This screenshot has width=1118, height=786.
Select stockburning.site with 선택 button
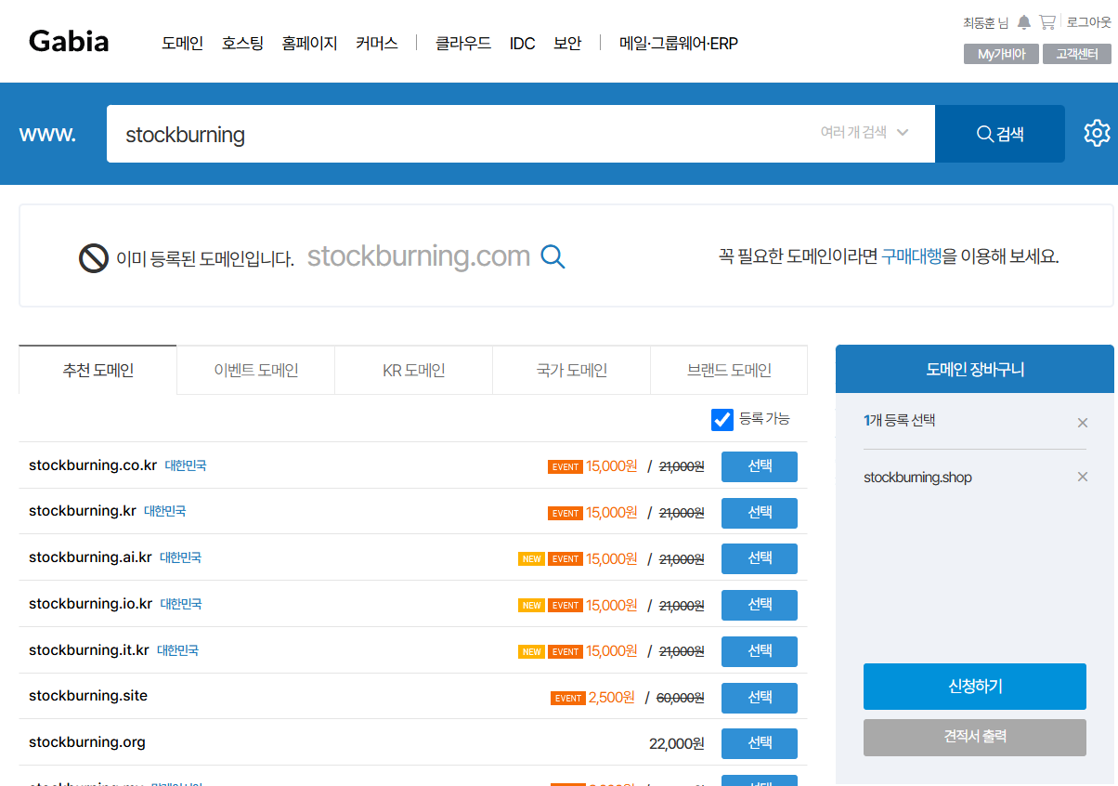pyautogui.click(x=760, y=698)
